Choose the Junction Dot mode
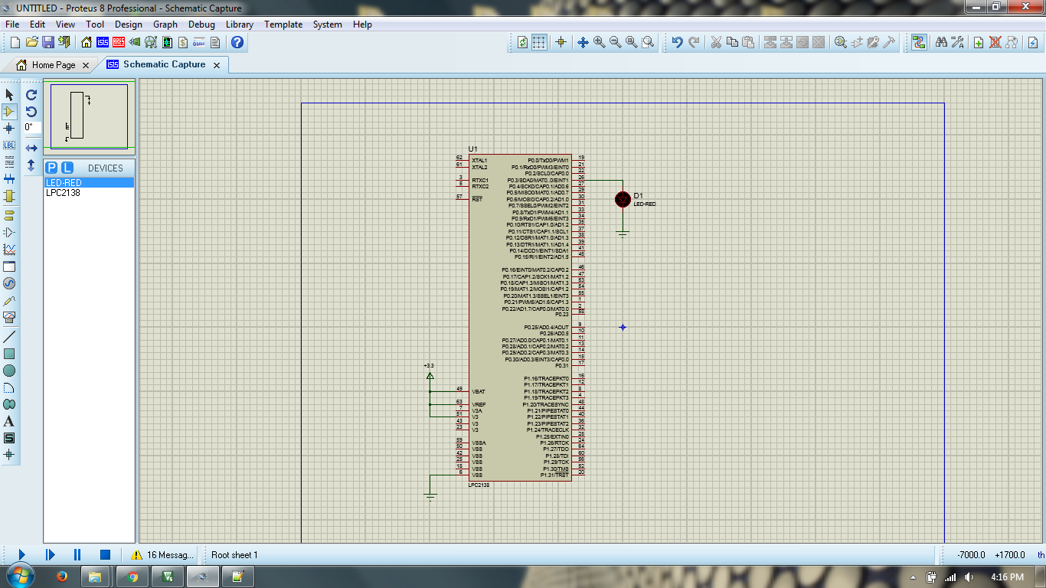The height and width of the screenshot is (588, 1046). [x=9, y=129]
